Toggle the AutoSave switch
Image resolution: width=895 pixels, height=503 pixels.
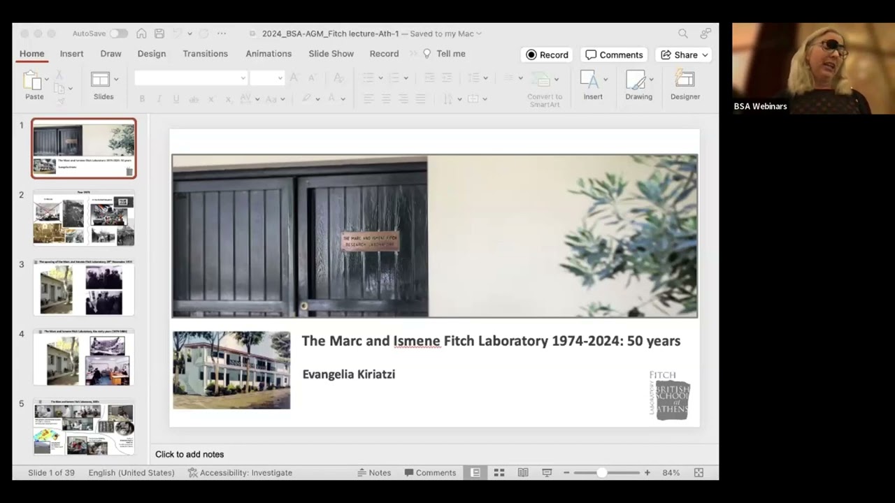(118, 34)
